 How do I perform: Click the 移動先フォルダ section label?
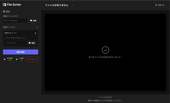[x=9, y=27]
